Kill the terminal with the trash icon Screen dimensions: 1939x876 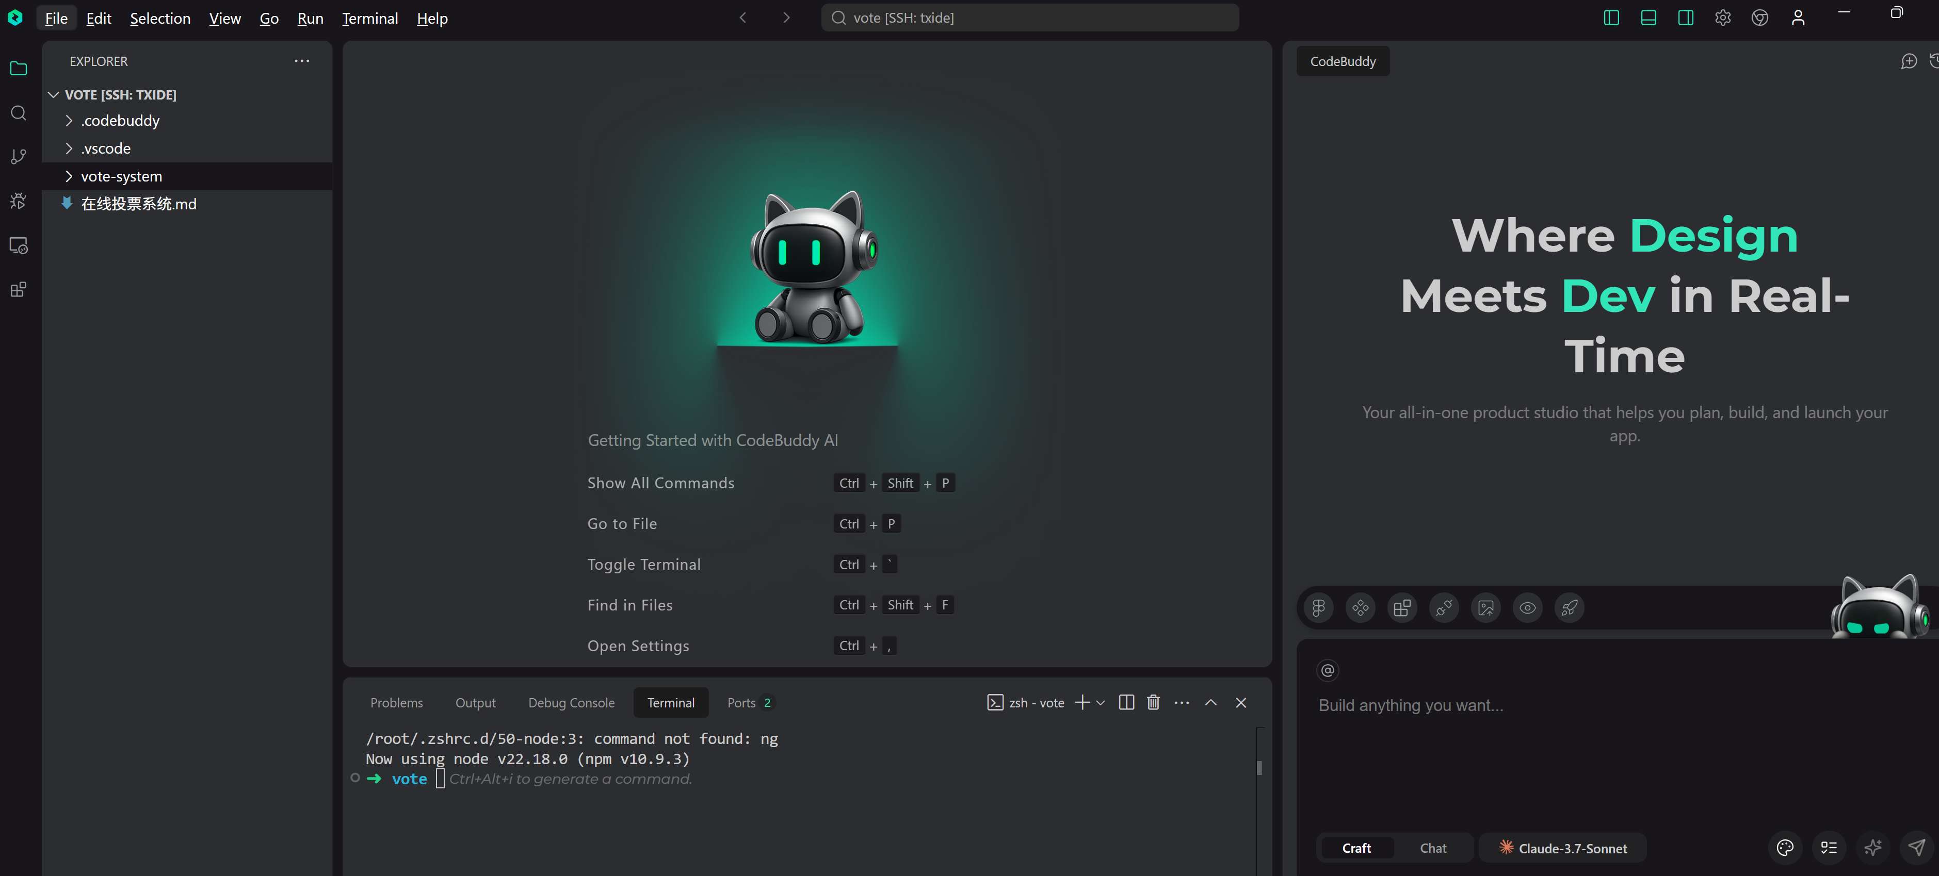tap(1153, 702)
